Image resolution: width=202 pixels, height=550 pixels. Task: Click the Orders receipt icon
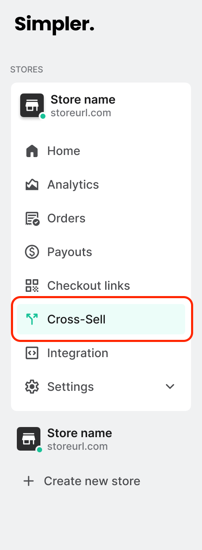click(32, 219)
